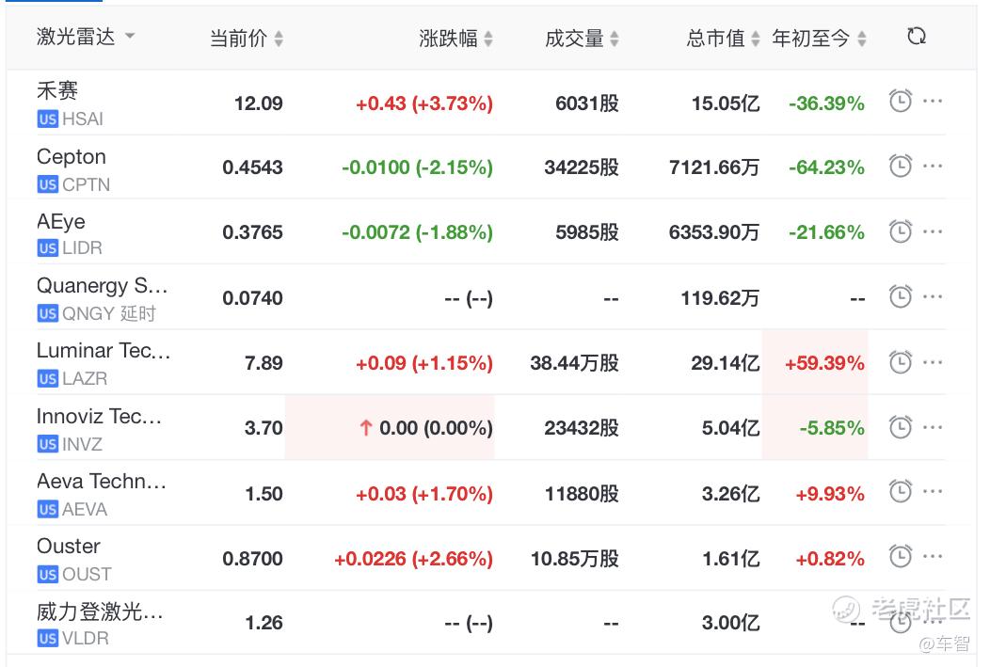
Task: Click alert clock icon for Luminar LAZR
Action: pyautogui.click(x=901, y=362)
